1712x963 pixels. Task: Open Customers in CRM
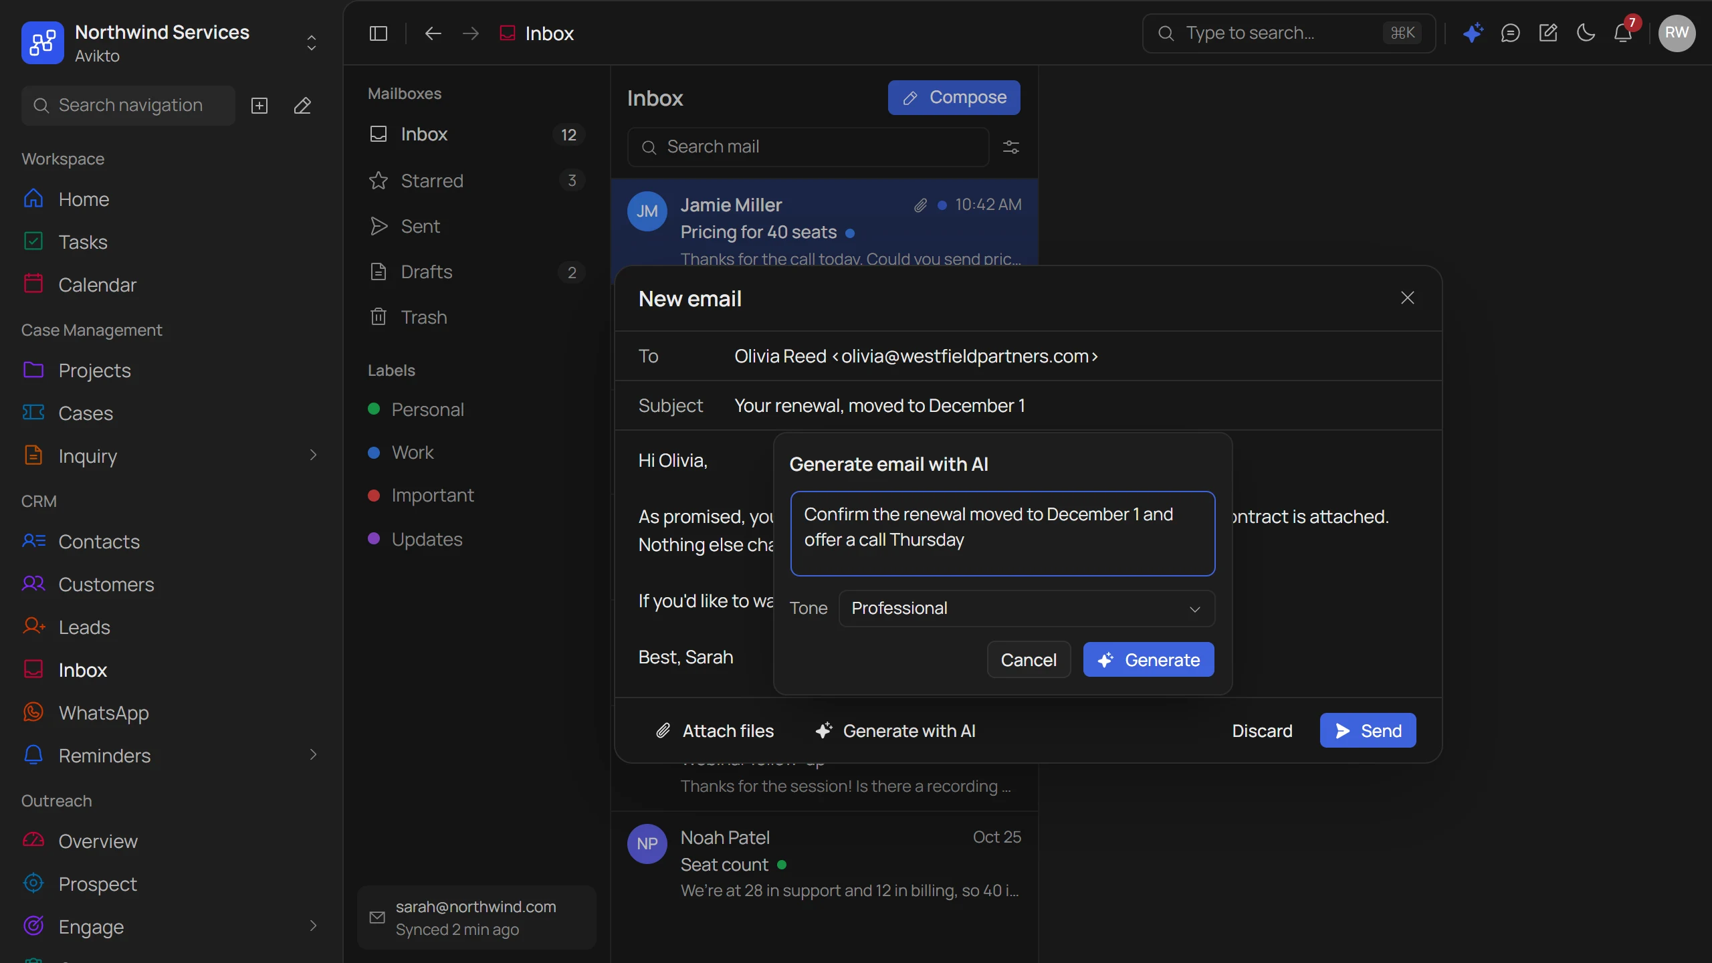[x=171, y=584]
